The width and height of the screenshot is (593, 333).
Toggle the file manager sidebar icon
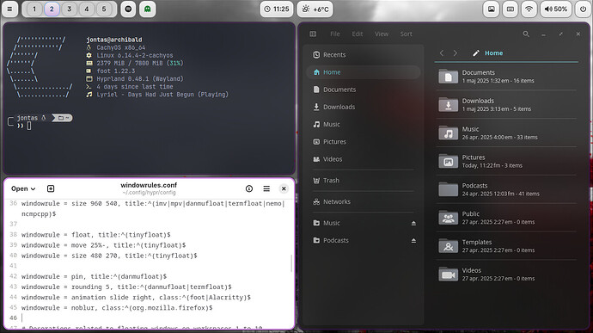pyautogui.click(x=313, y=34)
